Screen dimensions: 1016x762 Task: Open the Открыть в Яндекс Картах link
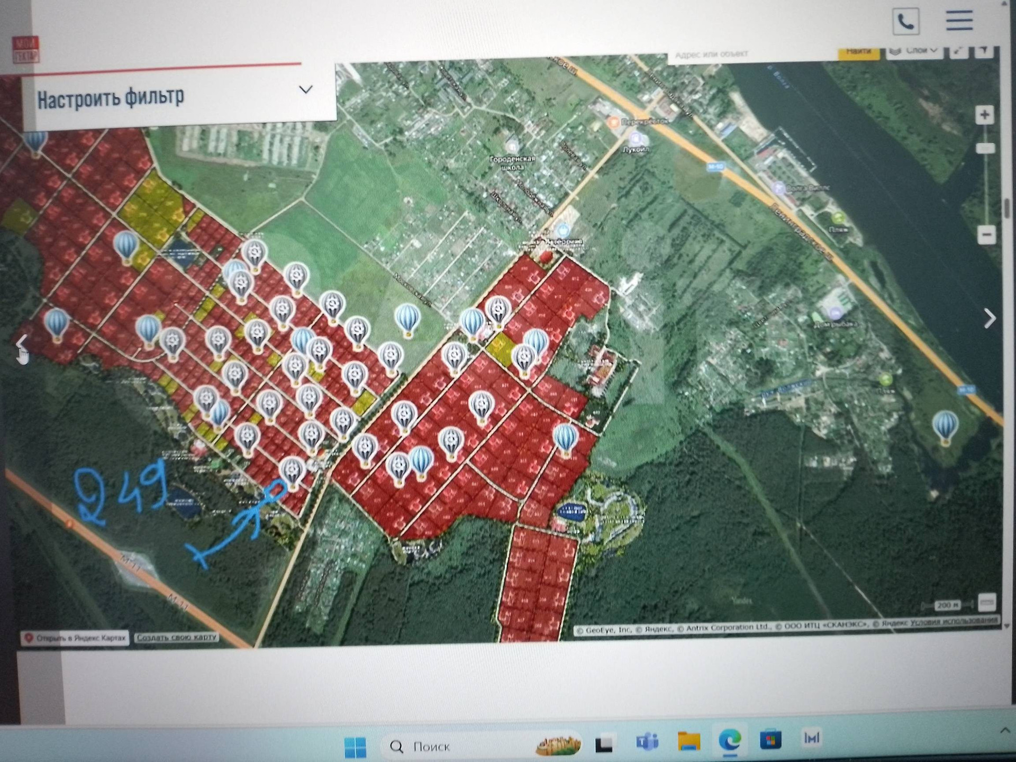pyautogui.click(x=75, y=638)
